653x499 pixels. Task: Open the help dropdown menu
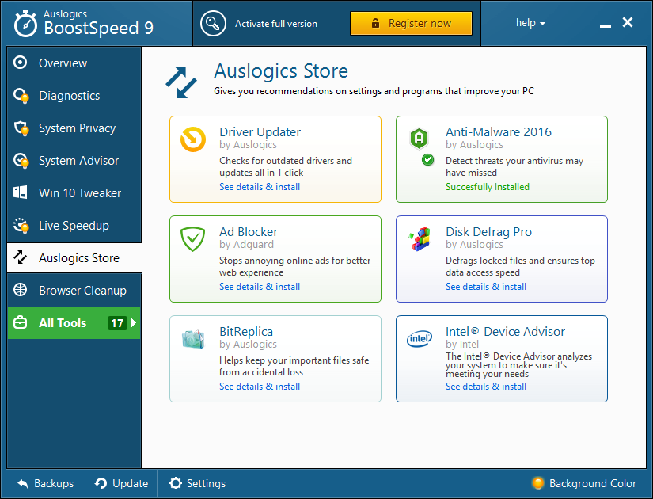[530, 23]
